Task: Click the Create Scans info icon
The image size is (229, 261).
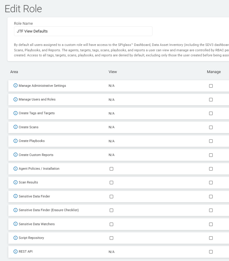Action: 16,127
